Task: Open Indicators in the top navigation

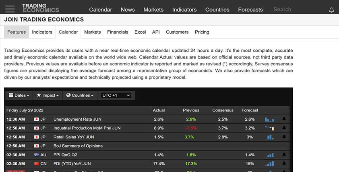Action: tap(184, 10)
